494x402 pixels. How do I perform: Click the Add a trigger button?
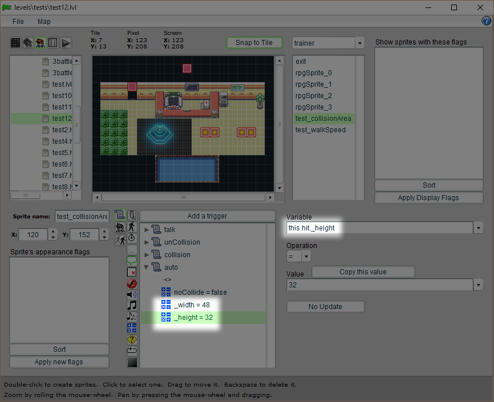coord(207,216)
